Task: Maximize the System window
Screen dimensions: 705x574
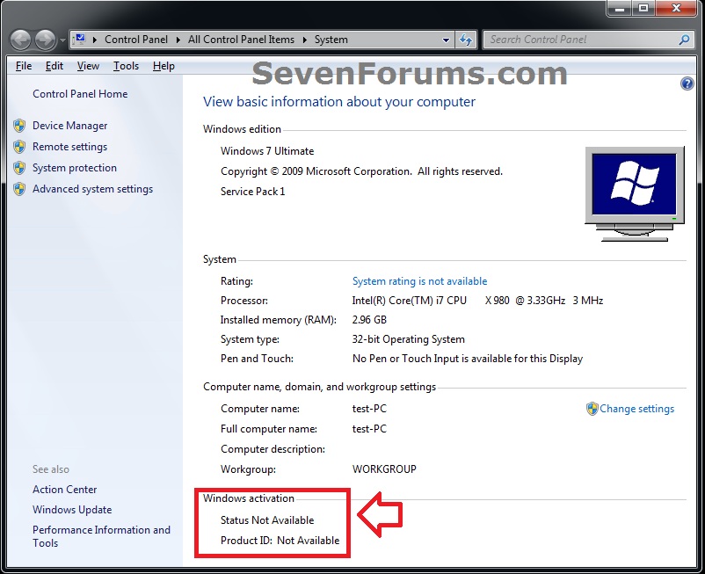Action: click(643, 8)
